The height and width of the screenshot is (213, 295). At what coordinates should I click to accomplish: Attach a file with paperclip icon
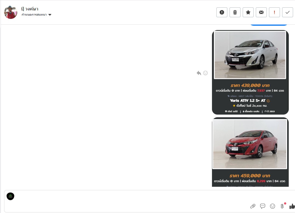[253, 206]
